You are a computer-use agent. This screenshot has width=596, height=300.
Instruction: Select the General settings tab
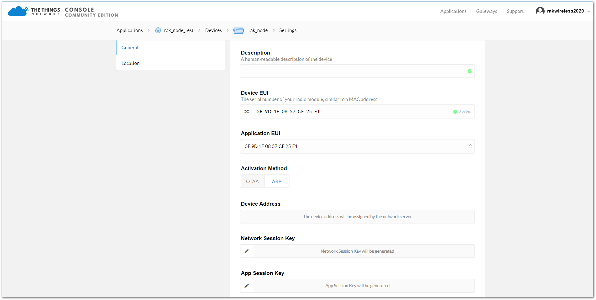click(x=170, y=48)
